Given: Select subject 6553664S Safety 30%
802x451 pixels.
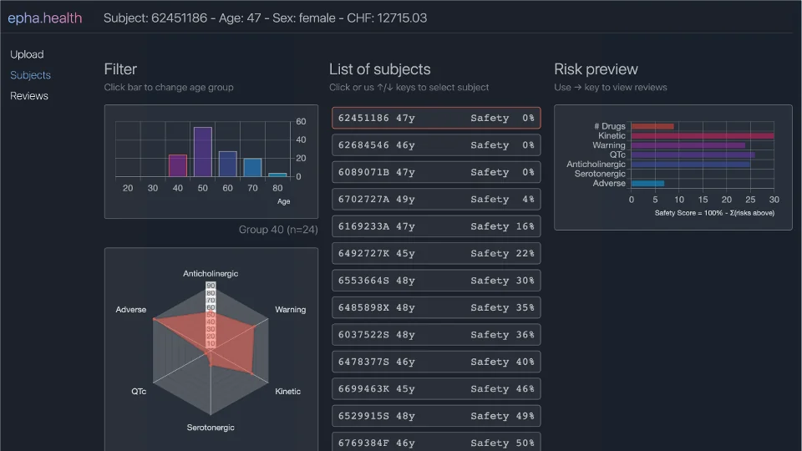Looking at the screenshot, I should coord(436,281).
